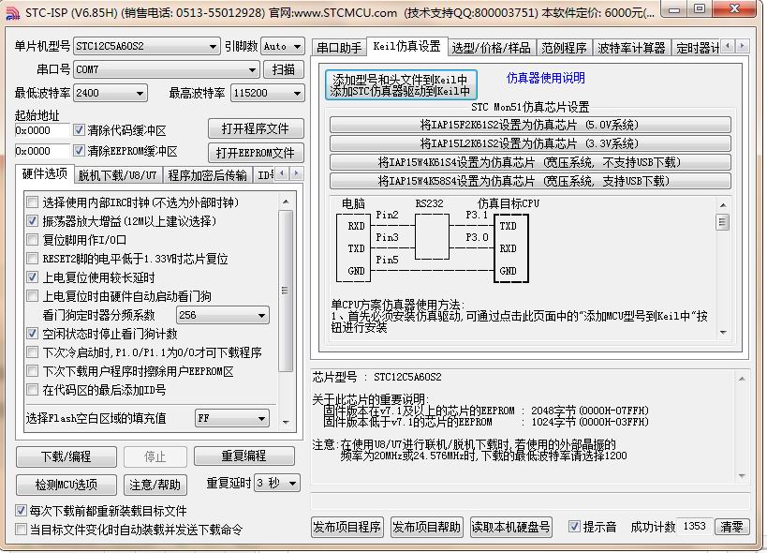Screen dimensions: 767x553
Task: Click chip info panel scrollbar up arrow
Action: click(742, 379)
